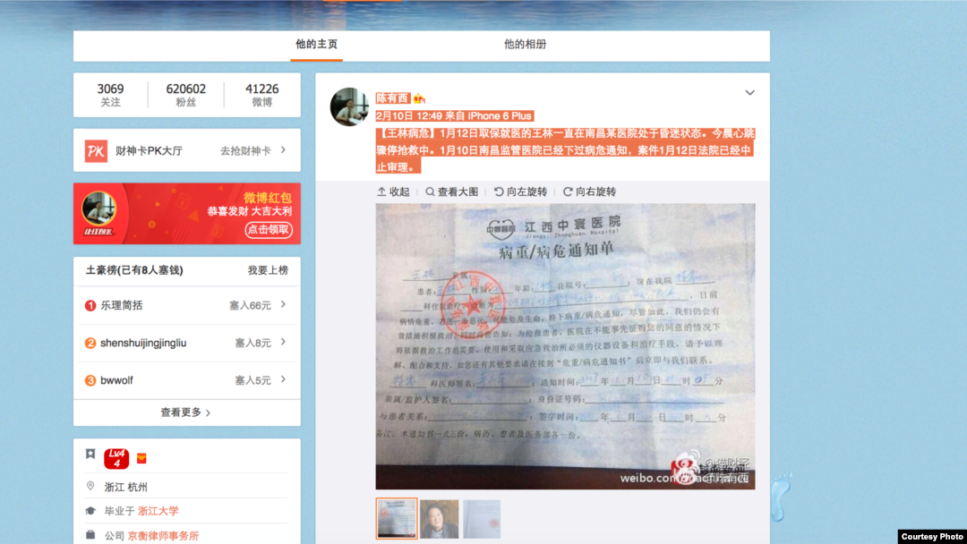View the 620602 粉丝 followers count
Screen dimensions: 967x544
[x=185, y=95]
